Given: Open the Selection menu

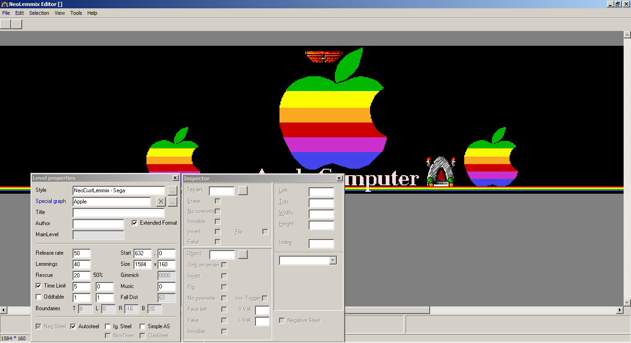Looking at the screenshot, I should click(x=39, y=13).
